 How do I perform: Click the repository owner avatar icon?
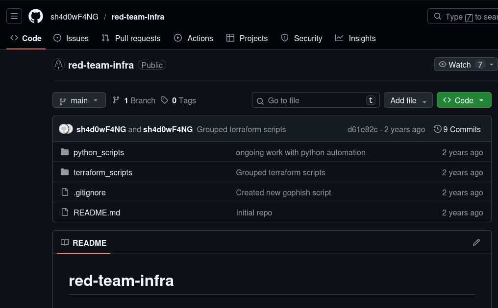click(x=58, y=65)
